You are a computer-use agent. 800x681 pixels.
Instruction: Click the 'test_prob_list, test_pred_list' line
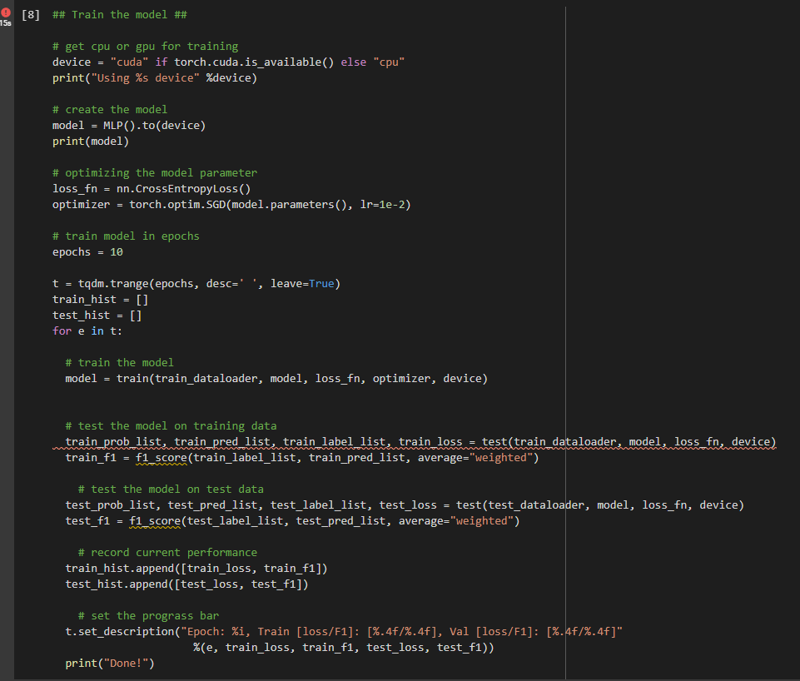pyautogui.click(x=405, y=505)
